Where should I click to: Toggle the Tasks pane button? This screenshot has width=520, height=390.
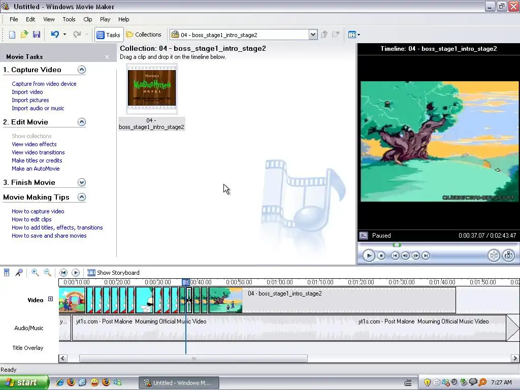pyautogui.click(x=109, y=35)
